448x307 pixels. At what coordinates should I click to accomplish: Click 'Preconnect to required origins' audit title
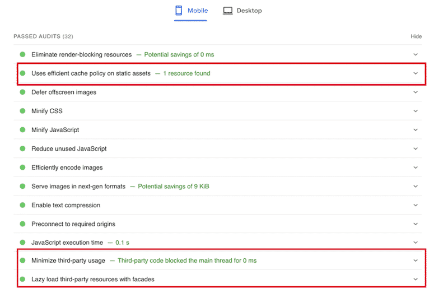pyautogui.click(x=73, y=224)
